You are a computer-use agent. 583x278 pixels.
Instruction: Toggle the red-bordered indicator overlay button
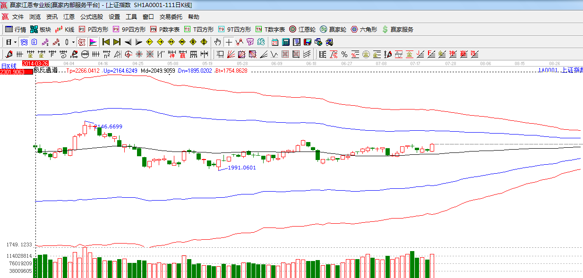[82, 42]
